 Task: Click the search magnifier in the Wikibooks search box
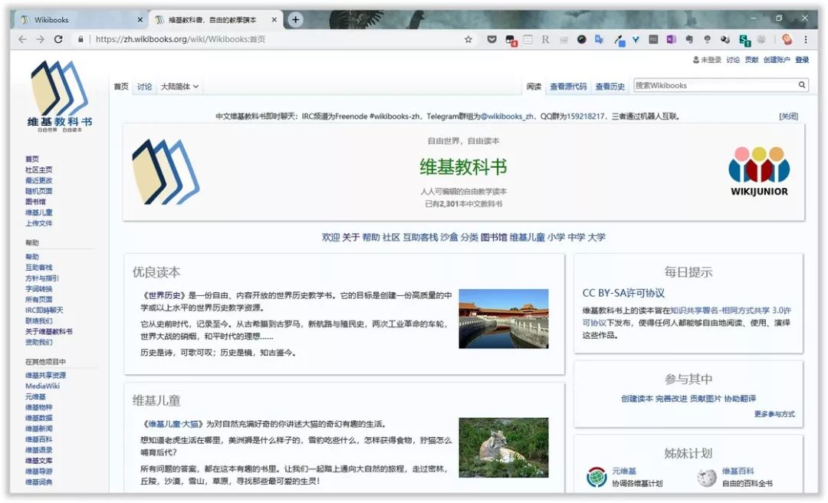click(802, 84)
